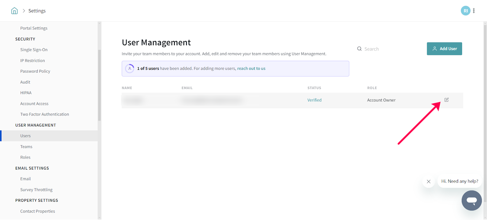Select Password Policy in sidebar

tap(35, 71)
